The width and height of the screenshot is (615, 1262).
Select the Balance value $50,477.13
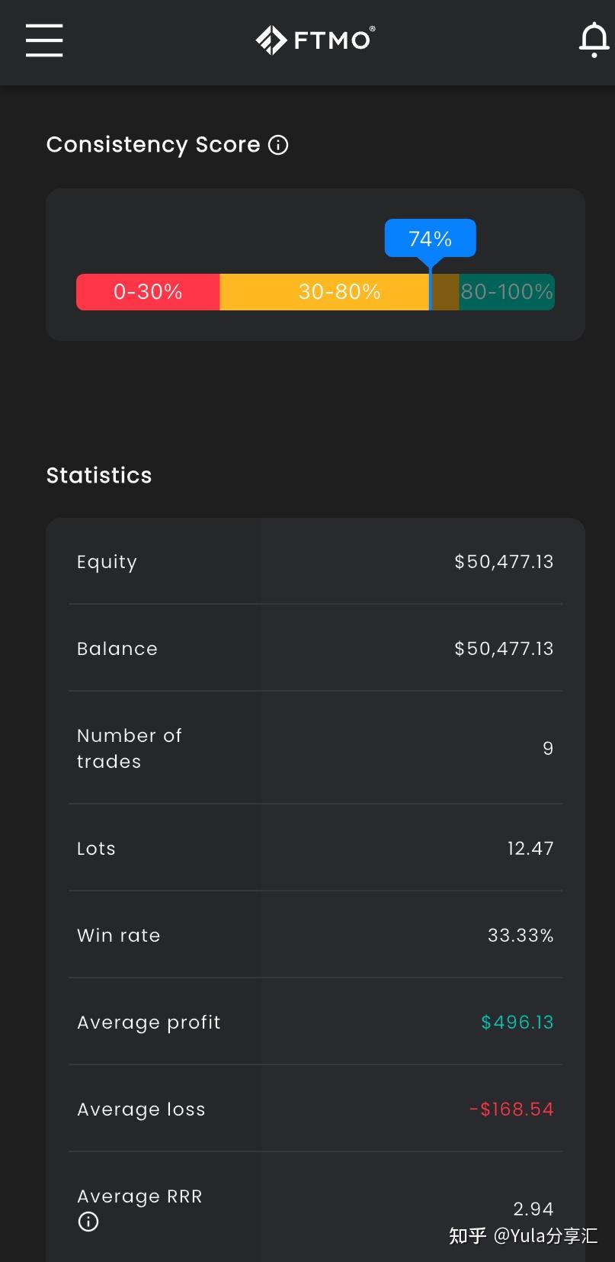[504, 649]
